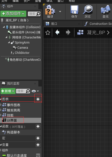This screenshot has width=112, height=157.
Task: Add a new function with 函数 plus
Action: click(38, 126)
